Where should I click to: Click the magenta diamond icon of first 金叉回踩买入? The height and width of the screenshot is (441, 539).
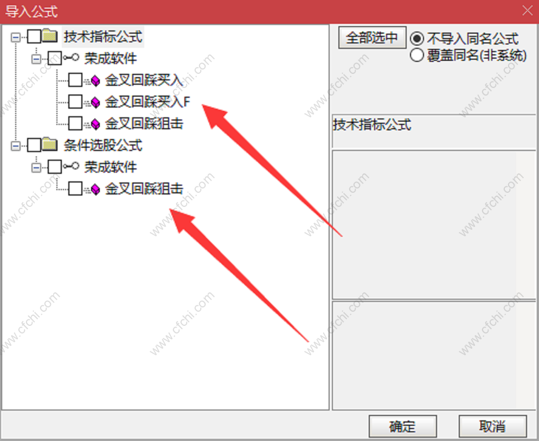coord(93,80)
